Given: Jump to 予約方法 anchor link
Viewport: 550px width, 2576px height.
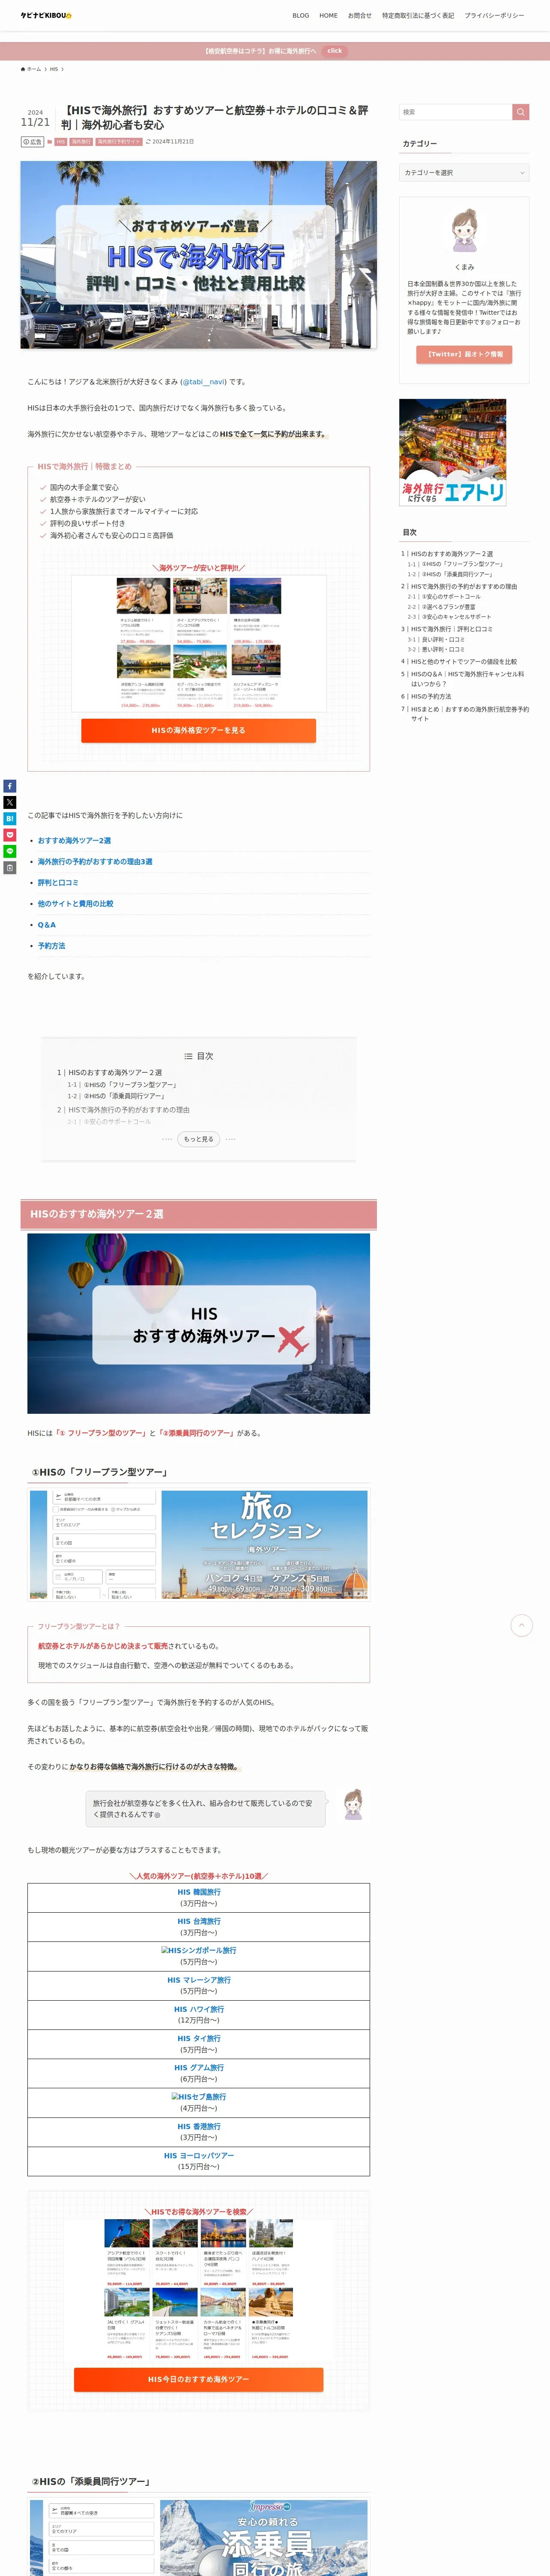Looking at the screenshot, I should 51,946.
